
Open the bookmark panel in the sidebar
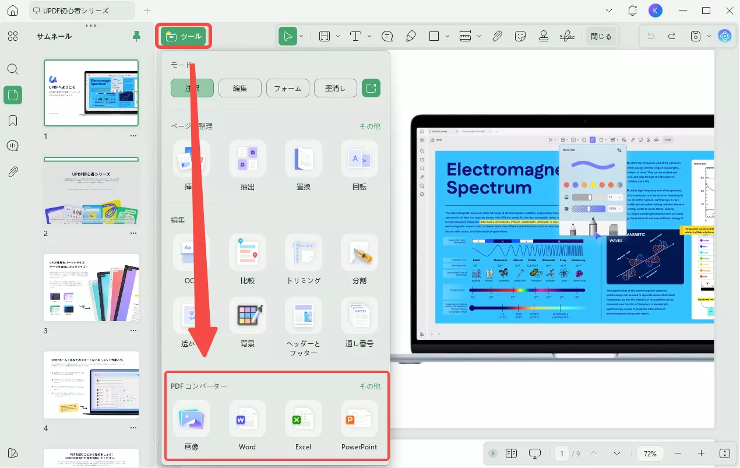point(13,121)
